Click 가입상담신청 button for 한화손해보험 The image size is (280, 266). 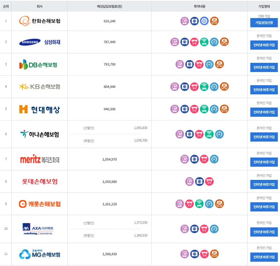pos(264,23)
